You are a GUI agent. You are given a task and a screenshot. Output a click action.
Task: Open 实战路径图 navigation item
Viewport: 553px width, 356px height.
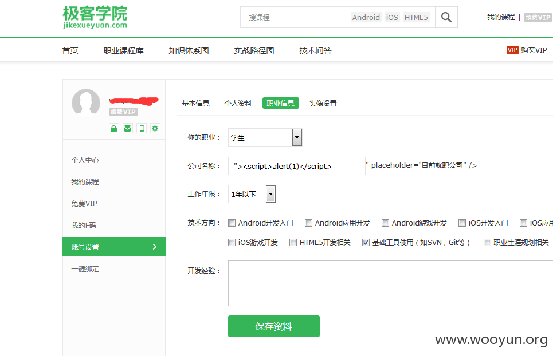click(254, 50)
